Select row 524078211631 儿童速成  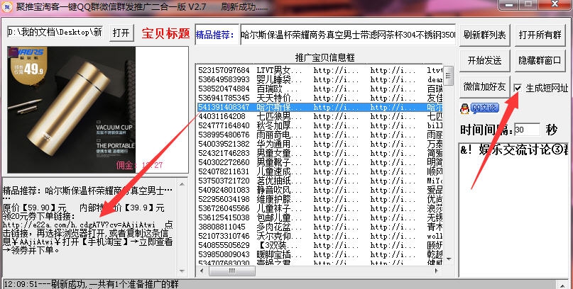tap(320, 171)
